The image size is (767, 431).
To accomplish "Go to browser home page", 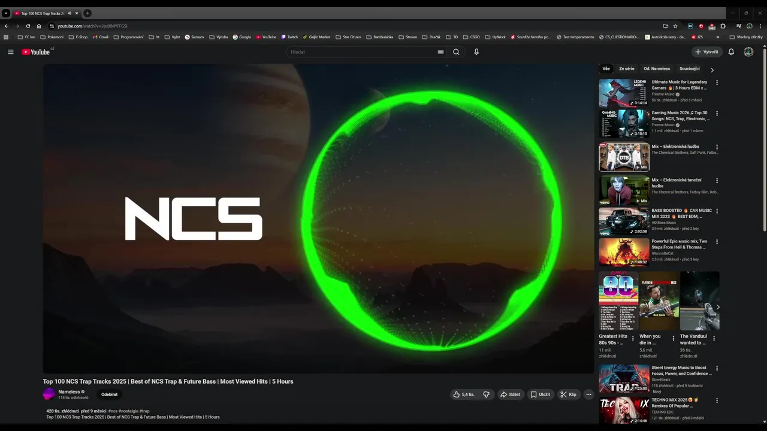I will coord(39,26).
